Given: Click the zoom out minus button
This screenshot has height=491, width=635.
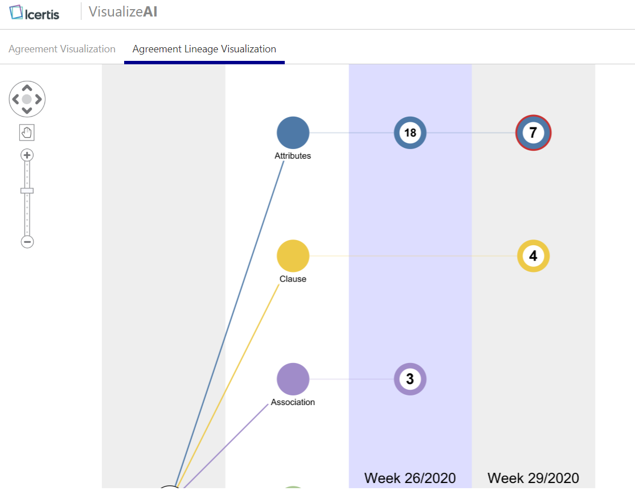Looking at the screenshot, I should [27, 242].
